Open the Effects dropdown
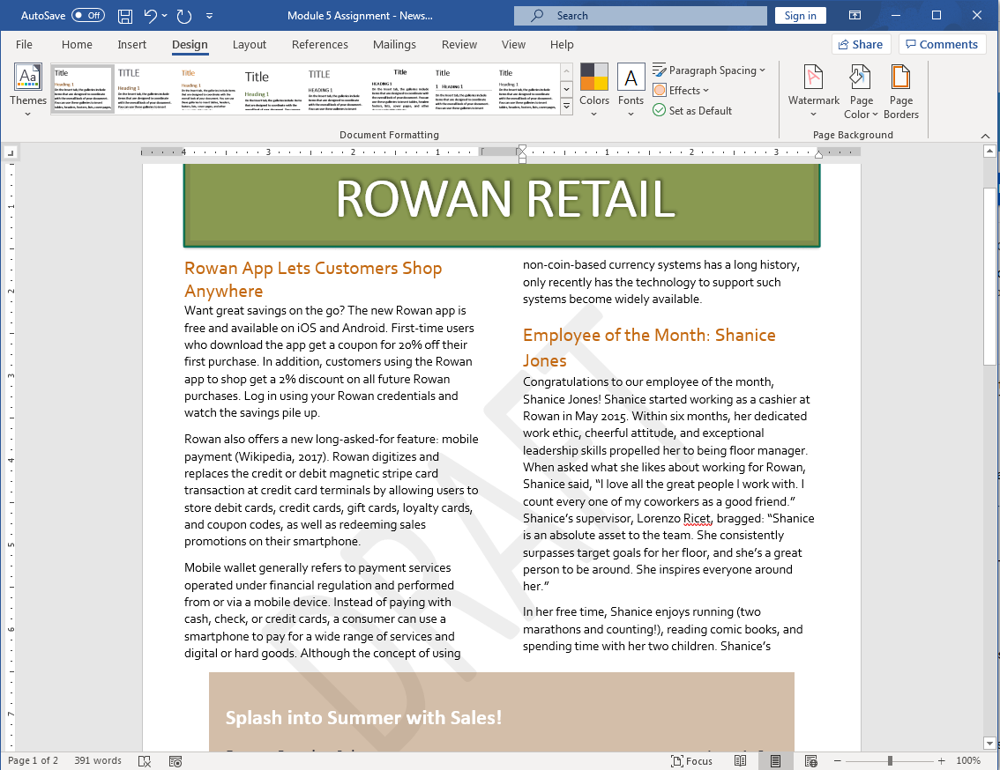This screenshot has height=770, width=1000. 681,91
